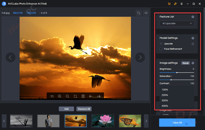Viewport: 205px width, 130px height.
Task: Choose 400% from the size list
Action: [x=177, y=106]
